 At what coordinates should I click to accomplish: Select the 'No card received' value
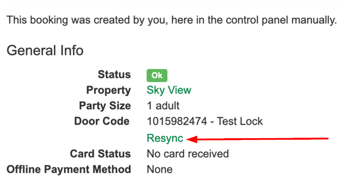point(188,154)
